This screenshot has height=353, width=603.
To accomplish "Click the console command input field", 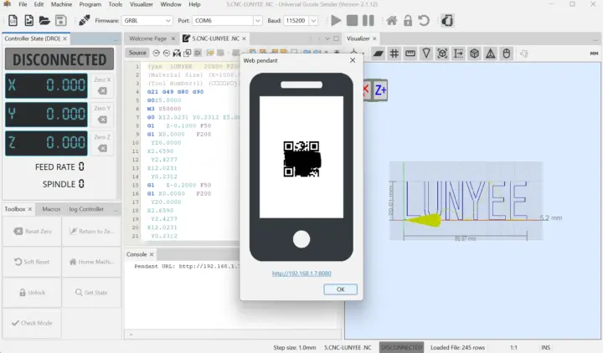I will coord(233,335).
